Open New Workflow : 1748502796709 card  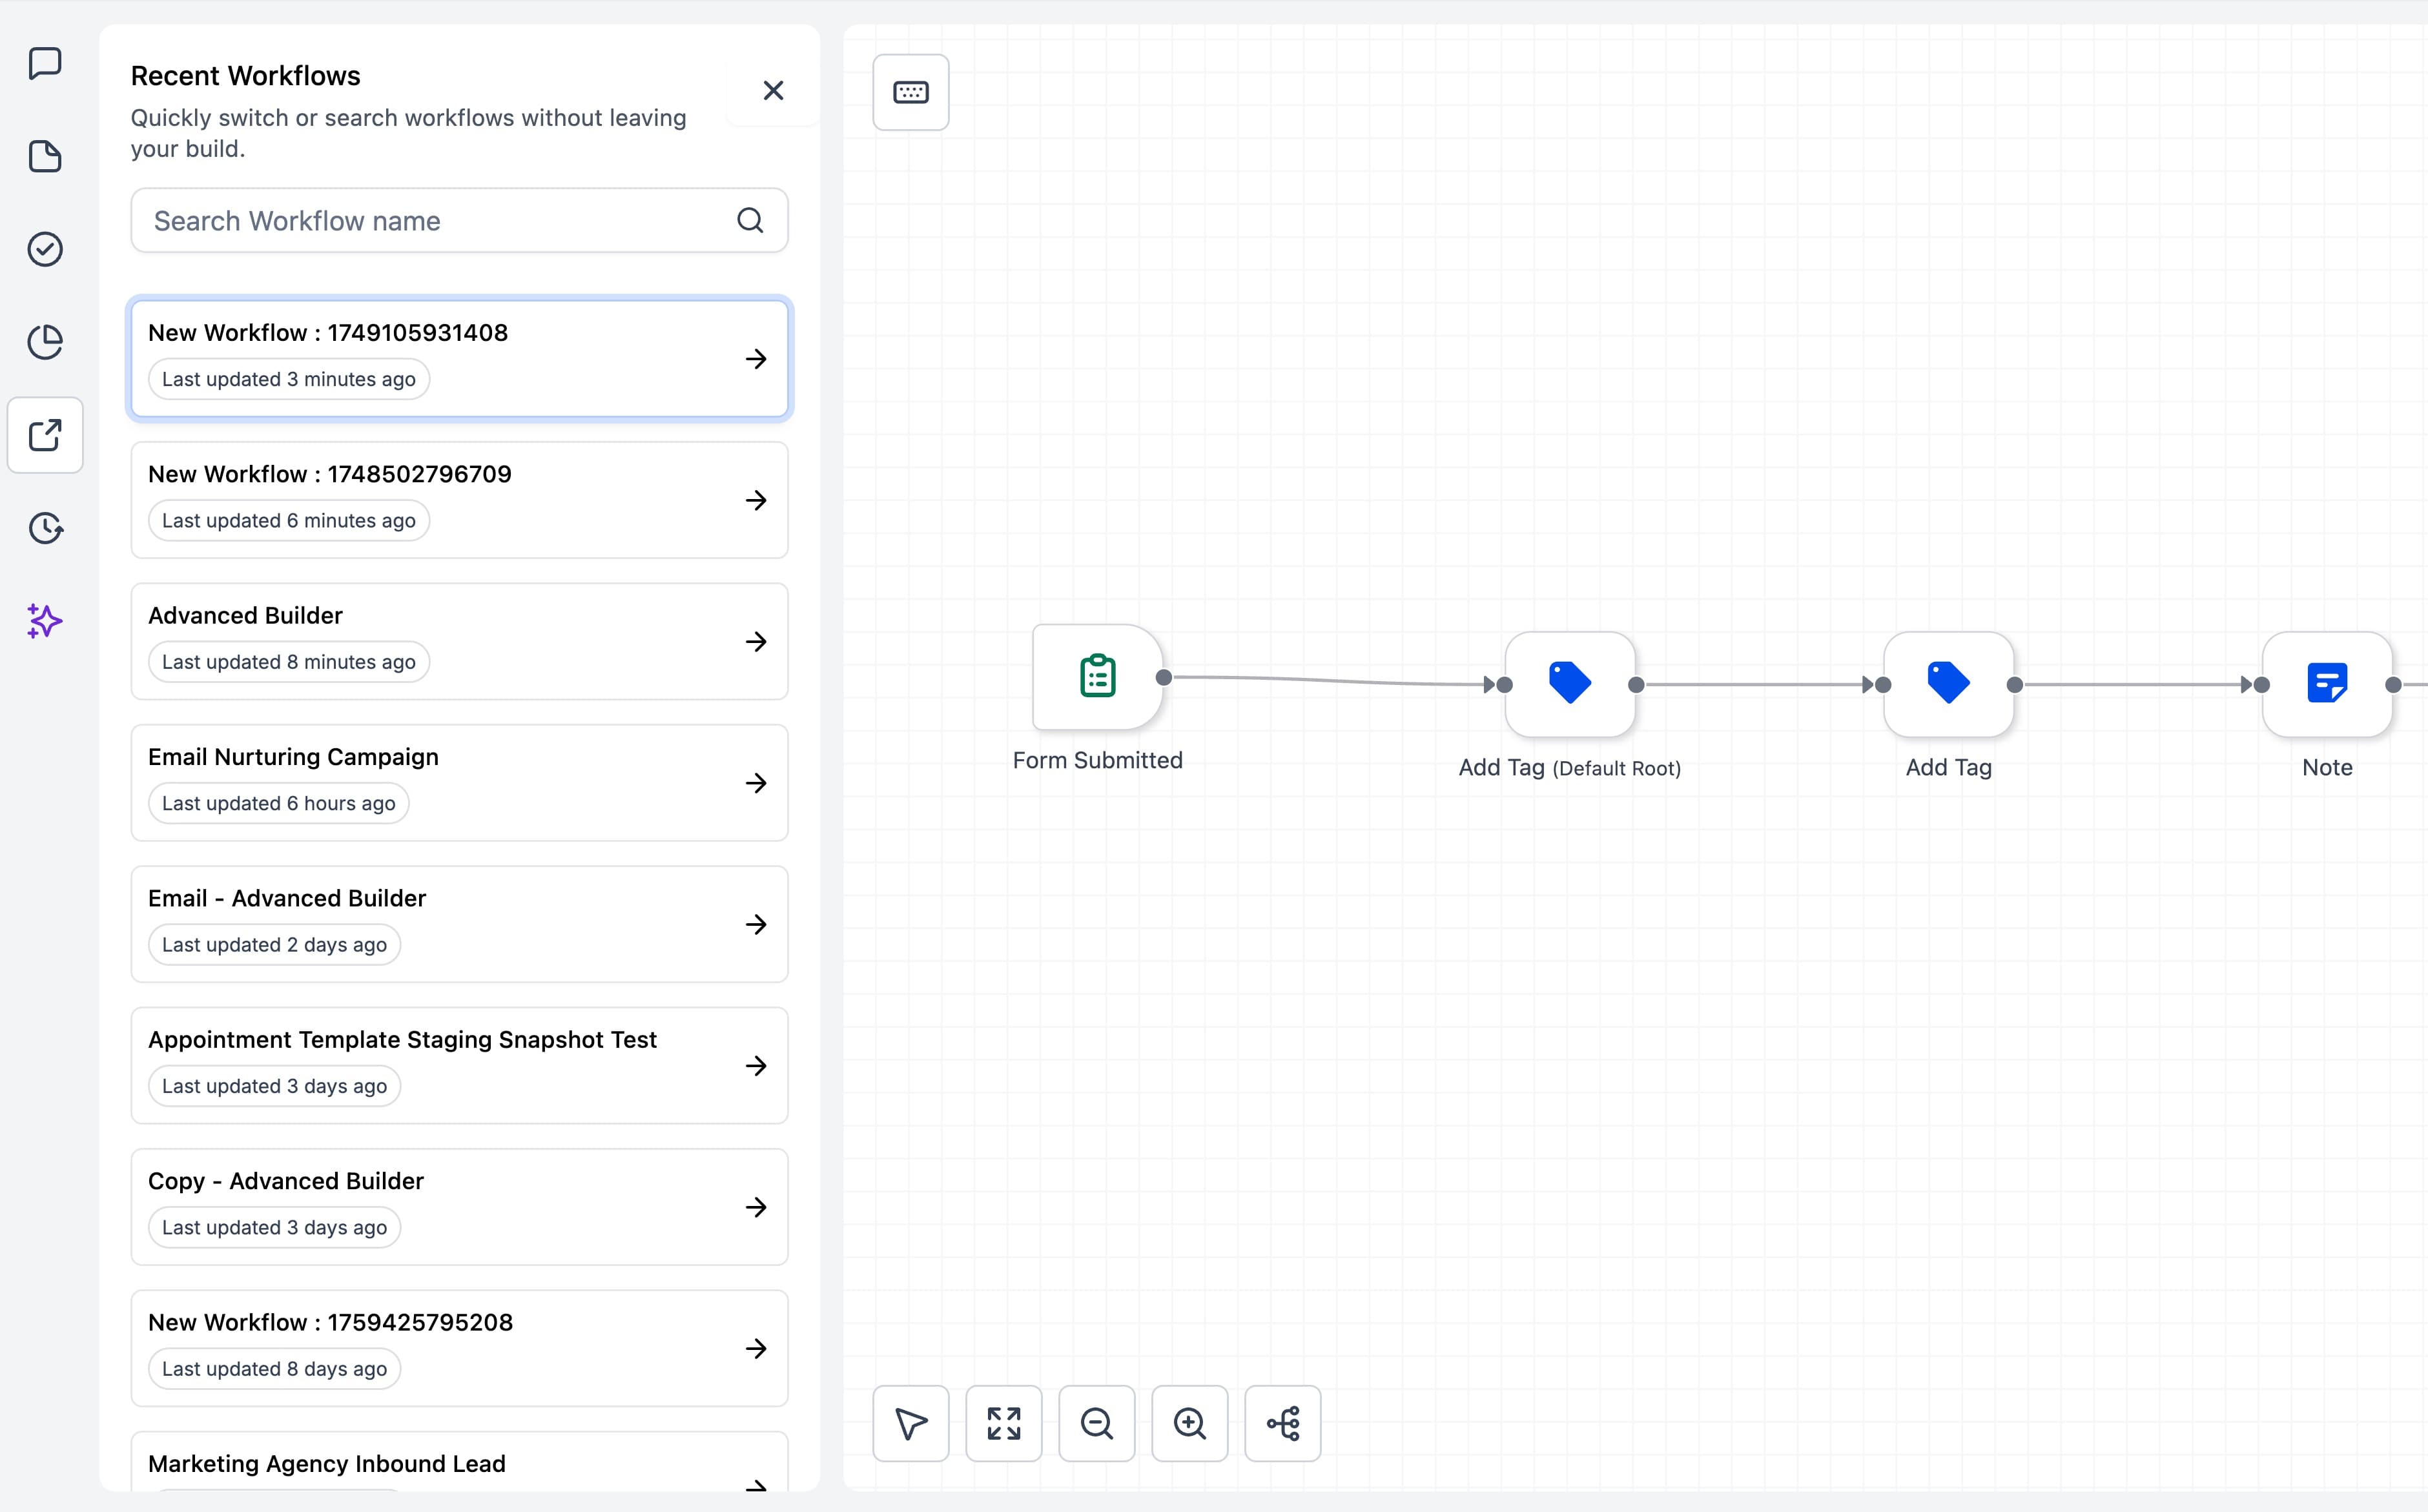(459, 500)
